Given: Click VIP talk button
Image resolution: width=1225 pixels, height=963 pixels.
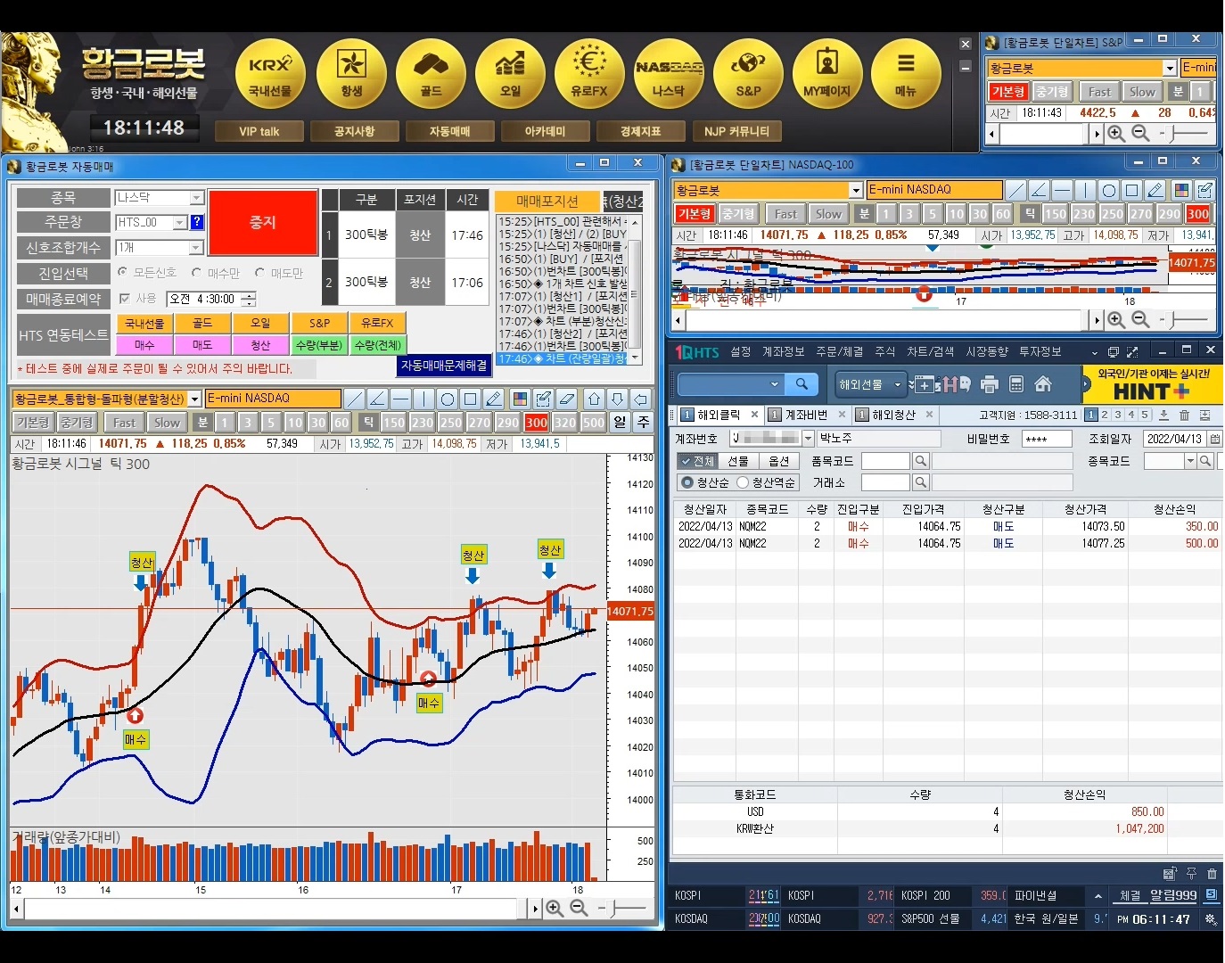Looking at the screenshot, I should point(259,131).
